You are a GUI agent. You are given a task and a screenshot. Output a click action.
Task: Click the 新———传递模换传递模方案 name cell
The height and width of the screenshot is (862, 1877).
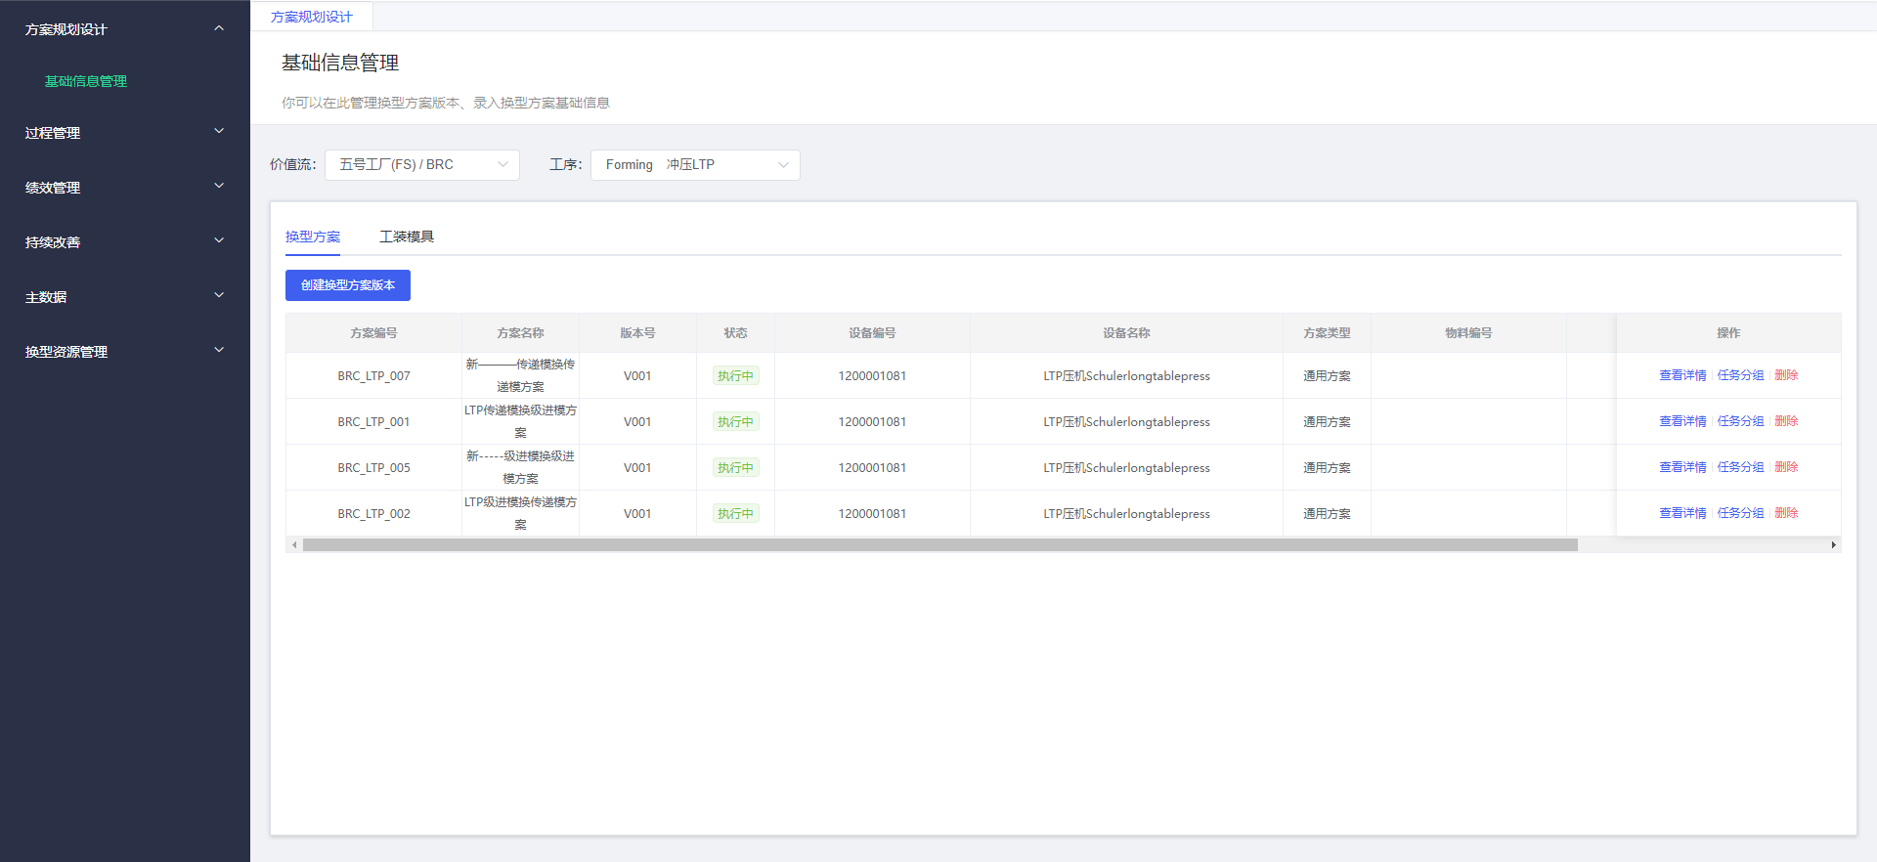point(520,376)
